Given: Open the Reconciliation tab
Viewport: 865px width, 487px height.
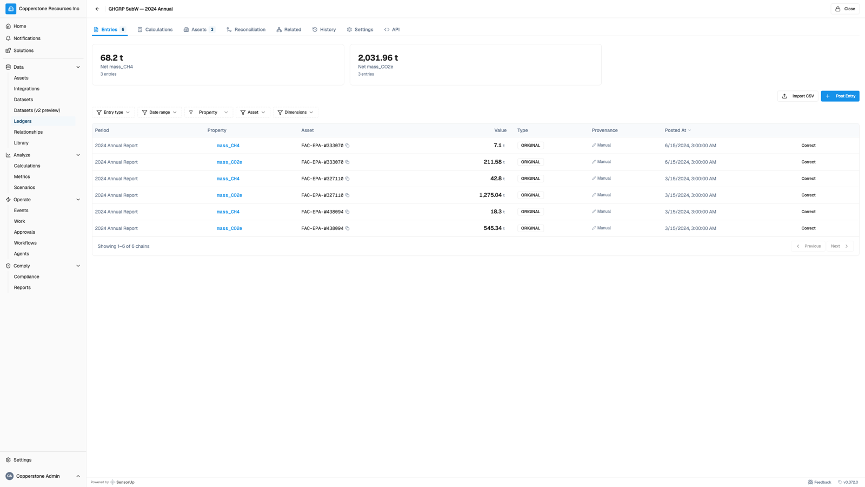Looking at the screenshot, I should click(246, 30).
